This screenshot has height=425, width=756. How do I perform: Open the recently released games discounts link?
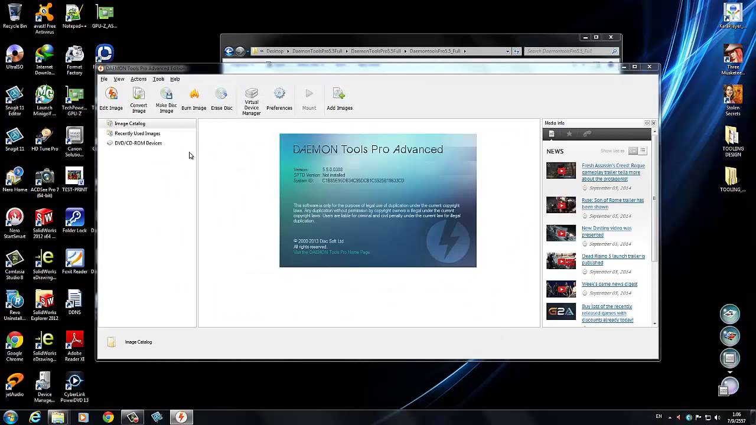coord(607,313)
